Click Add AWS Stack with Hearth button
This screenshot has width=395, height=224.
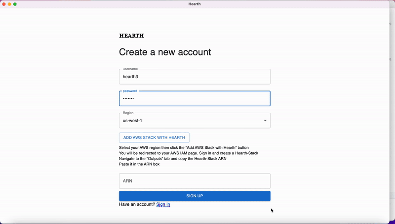[154, 137]
